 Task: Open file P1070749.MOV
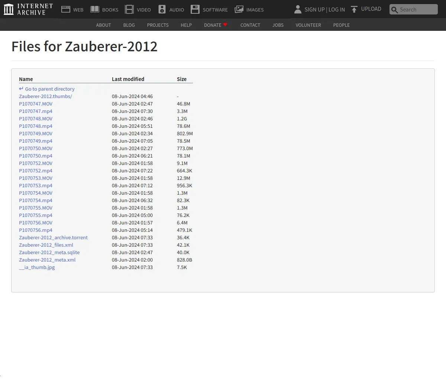click(x=36, y=133)
